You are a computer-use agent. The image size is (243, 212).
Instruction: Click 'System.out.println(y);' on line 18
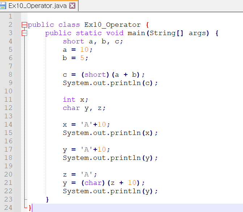pos(110,158)
